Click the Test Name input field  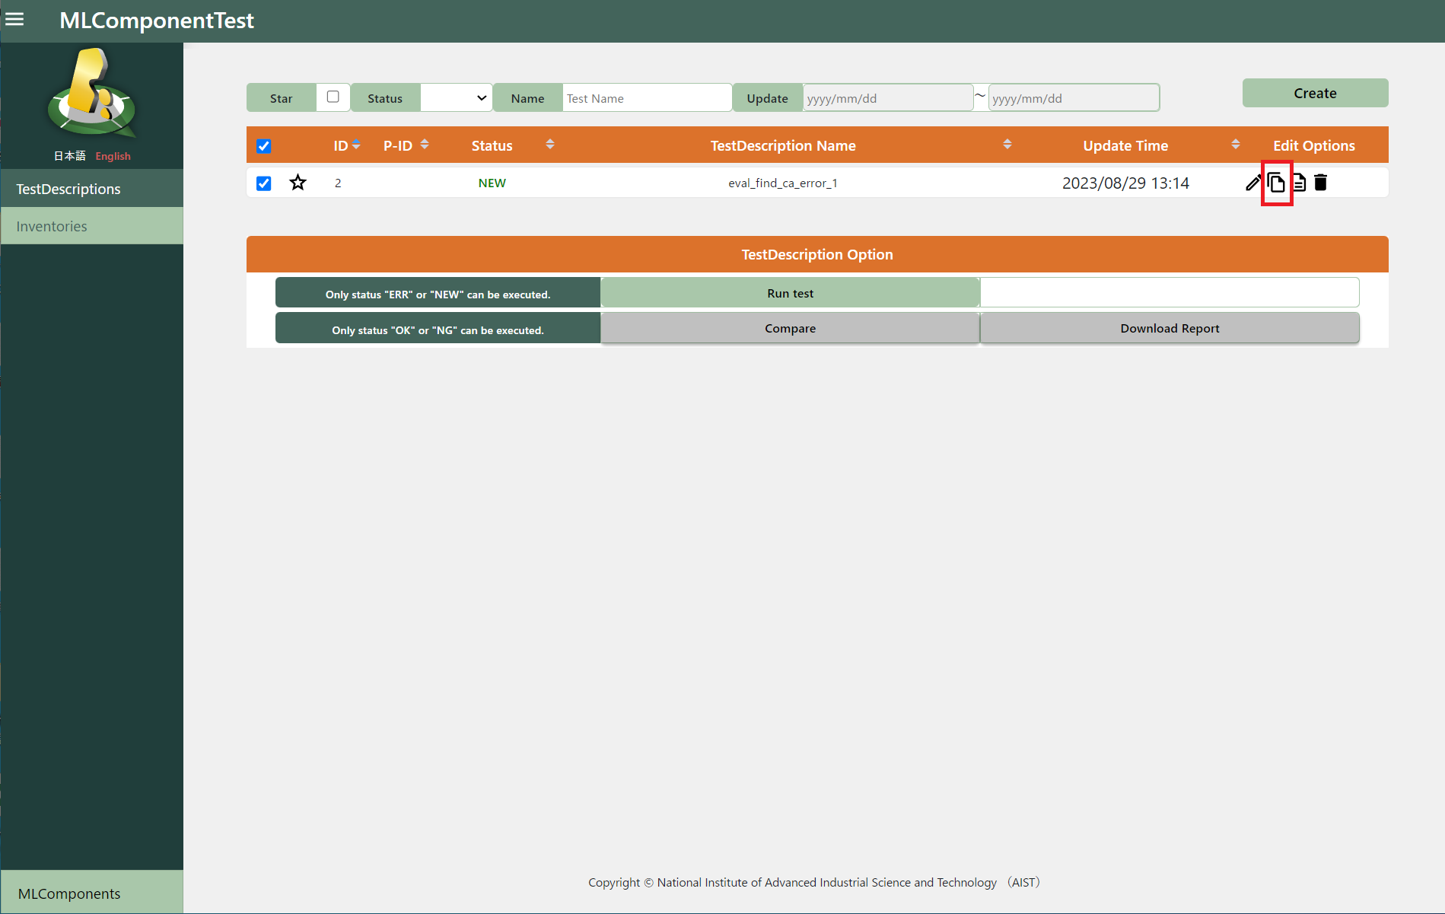tap(646, 98)
